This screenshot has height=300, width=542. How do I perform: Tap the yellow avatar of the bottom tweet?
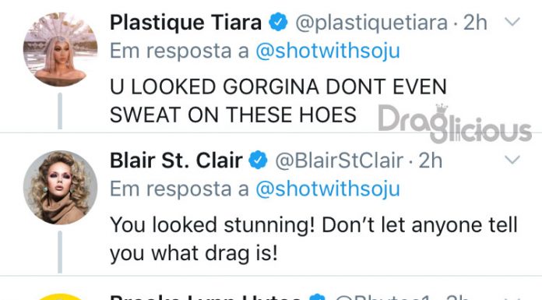(60, 297)
